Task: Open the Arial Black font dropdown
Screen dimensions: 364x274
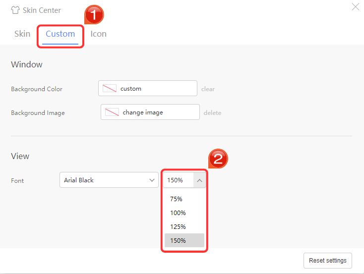Action: pos(104,180)
